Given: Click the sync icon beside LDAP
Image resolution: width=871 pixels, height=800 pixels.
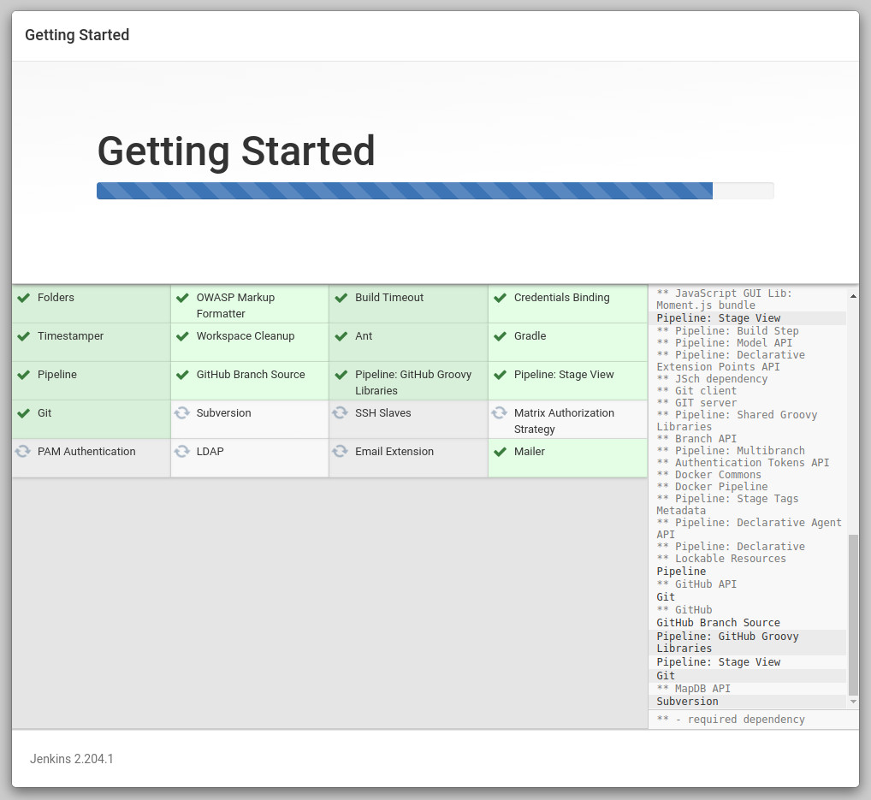Looking at the screenshot, I should pyautogui.click(x=181, y=451).
